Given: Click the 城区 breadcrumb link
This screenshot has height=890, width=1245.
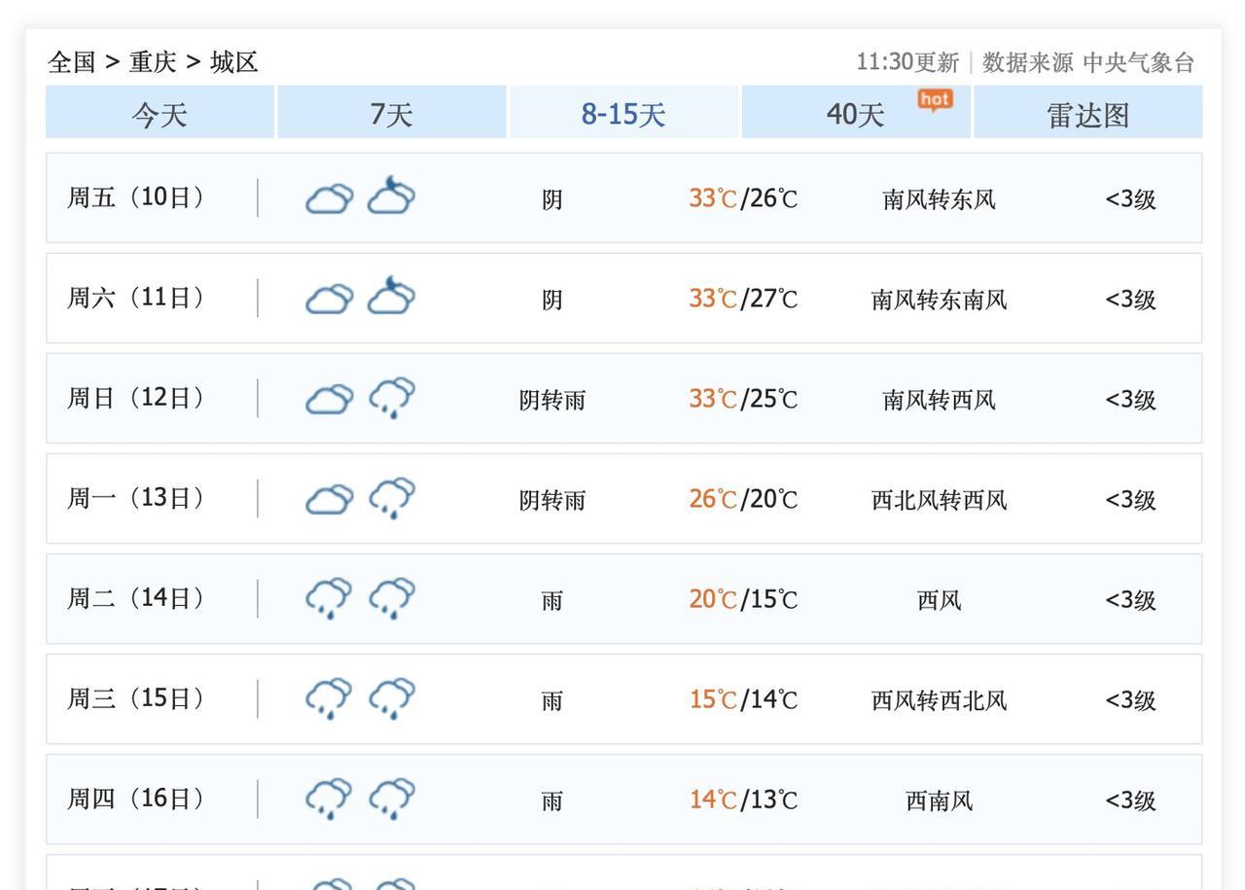Looking at the screenshot, I should [x=234, y=62].
